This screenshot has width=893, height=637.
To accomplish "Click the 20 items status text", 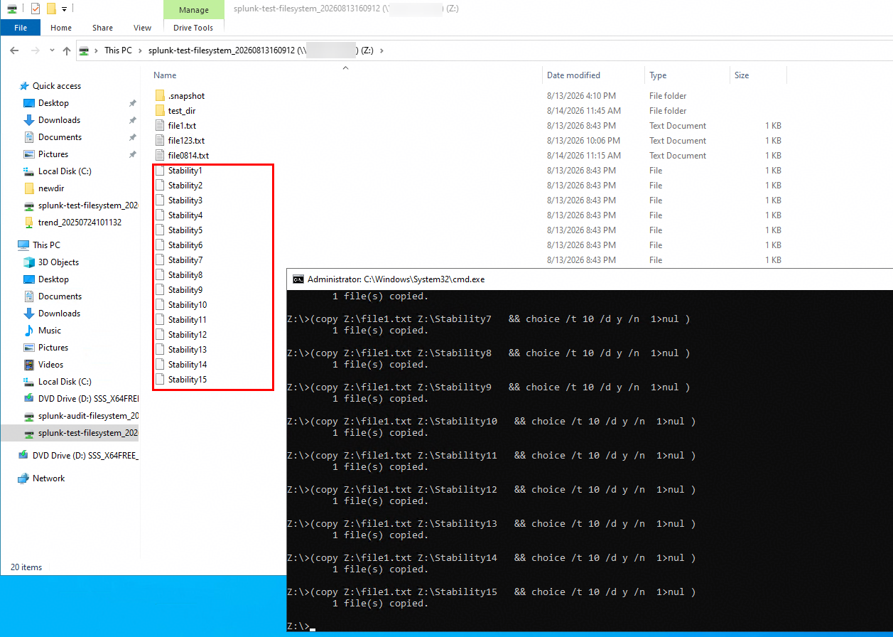I will [26, 567].
